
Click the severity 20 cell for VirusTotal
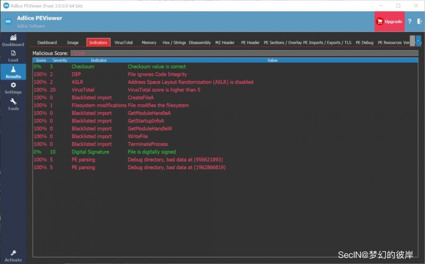click(52, 90)
